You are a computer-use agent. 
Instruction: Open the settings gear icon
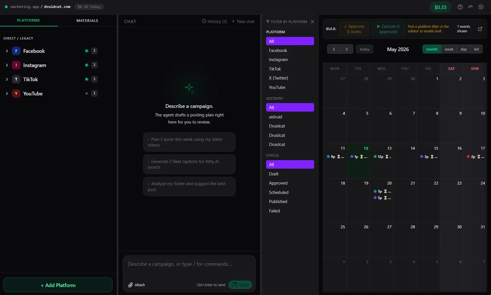[481, 7]
